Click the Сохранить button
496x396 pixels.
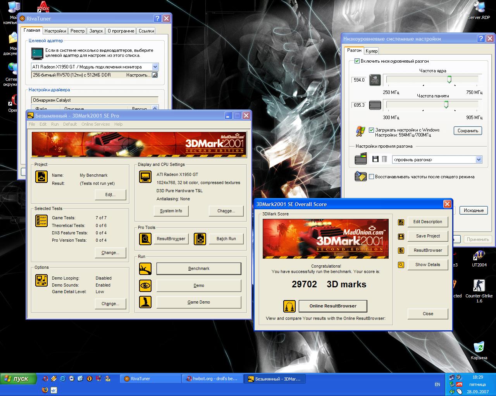click(468, 131)
